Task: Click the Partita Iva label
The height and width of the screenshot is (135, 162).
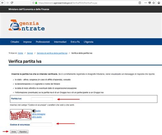Action: coord(16,99)
